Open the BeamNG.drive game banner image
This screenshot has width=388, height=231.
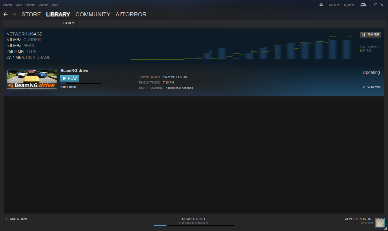[32, 80]
